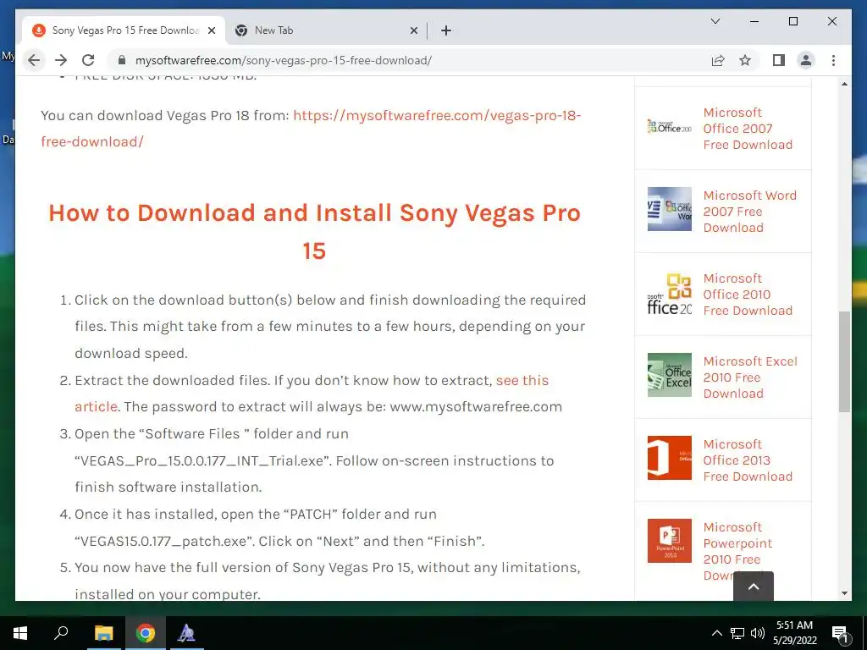Viewport: 867px width, 650px height.
Task: Click the scrollbar down arrow
Action: pyautogui.click(x=844, y=593)
